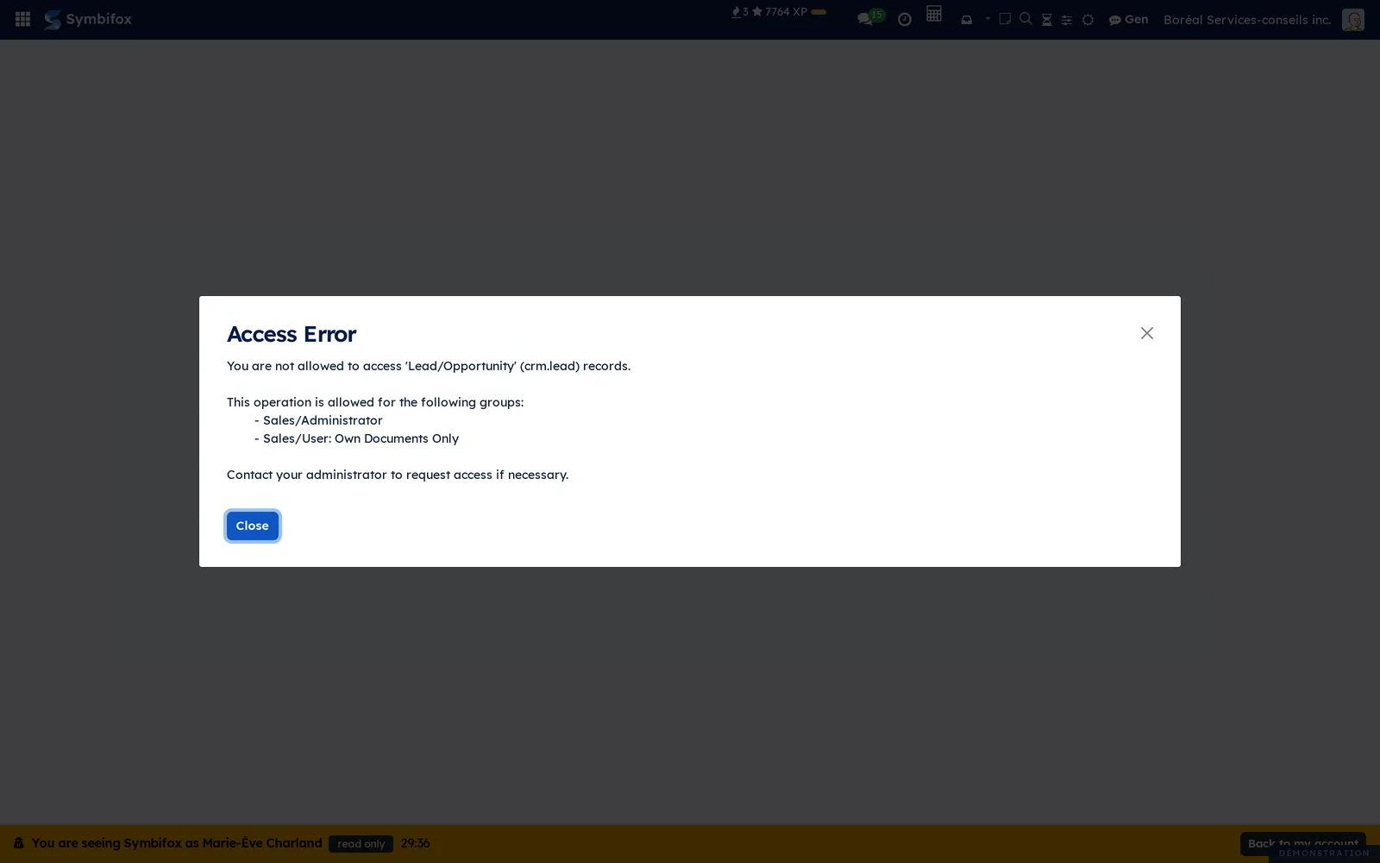Click Back to my account button
This screenshot has height=863, width=1380.
[1302, 843]
